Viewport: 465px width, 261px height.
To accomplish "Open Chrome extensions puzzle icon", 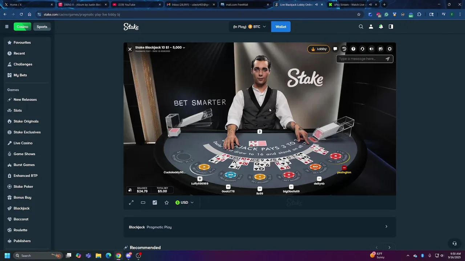I will (x=419, y=14).
